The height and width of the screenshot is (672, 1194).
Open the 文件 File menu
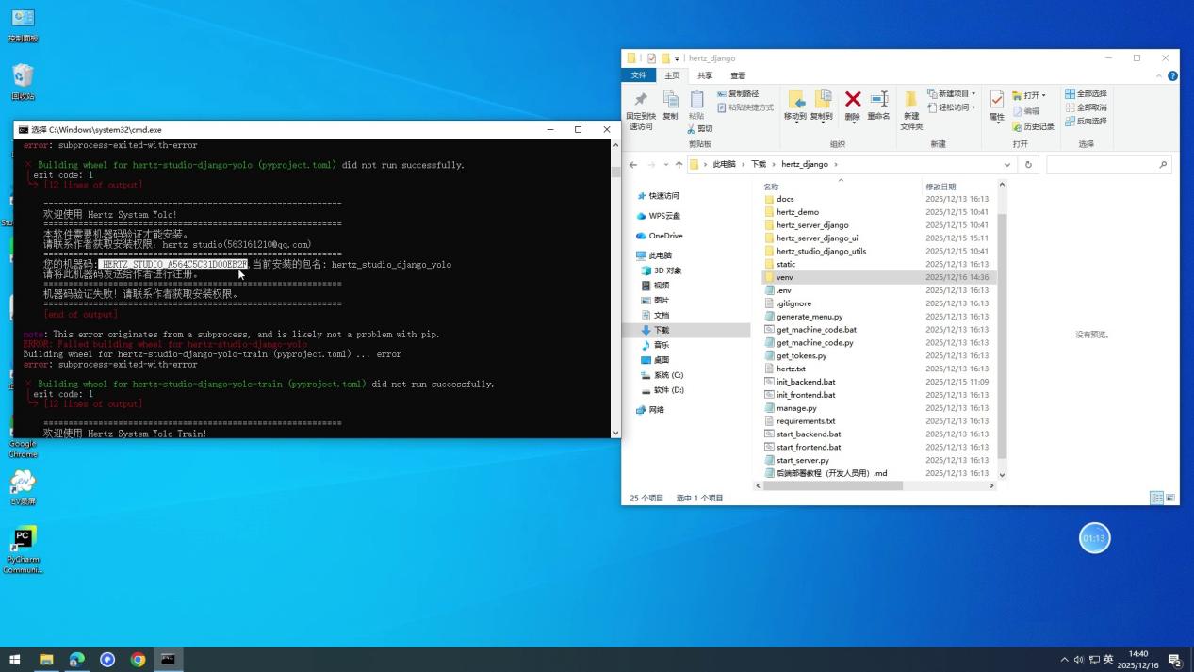[x=639, y=74]
